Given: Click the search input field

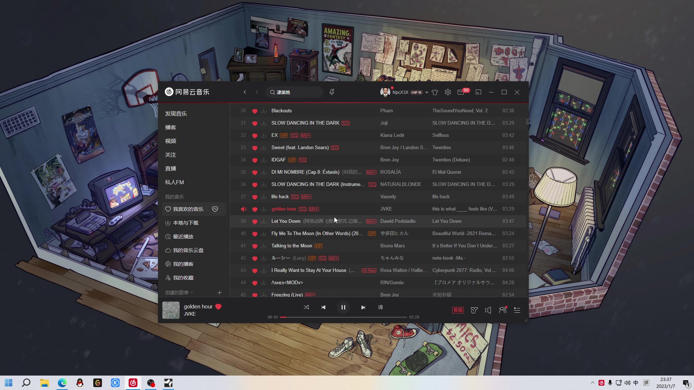Looking at the screenshot, I should pos(296,92).
